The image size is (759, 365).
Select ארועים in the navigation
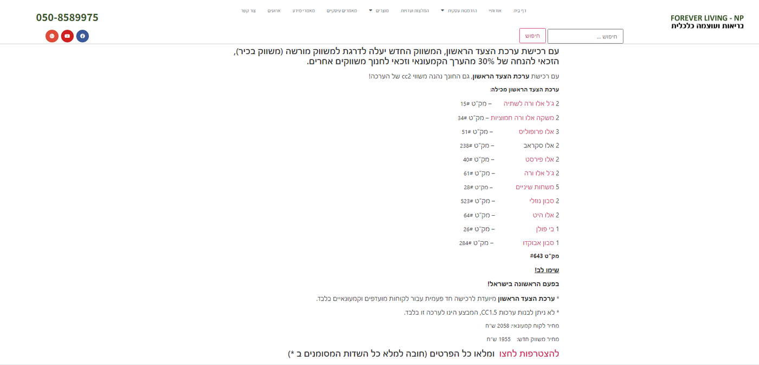(x=274, y=11)
